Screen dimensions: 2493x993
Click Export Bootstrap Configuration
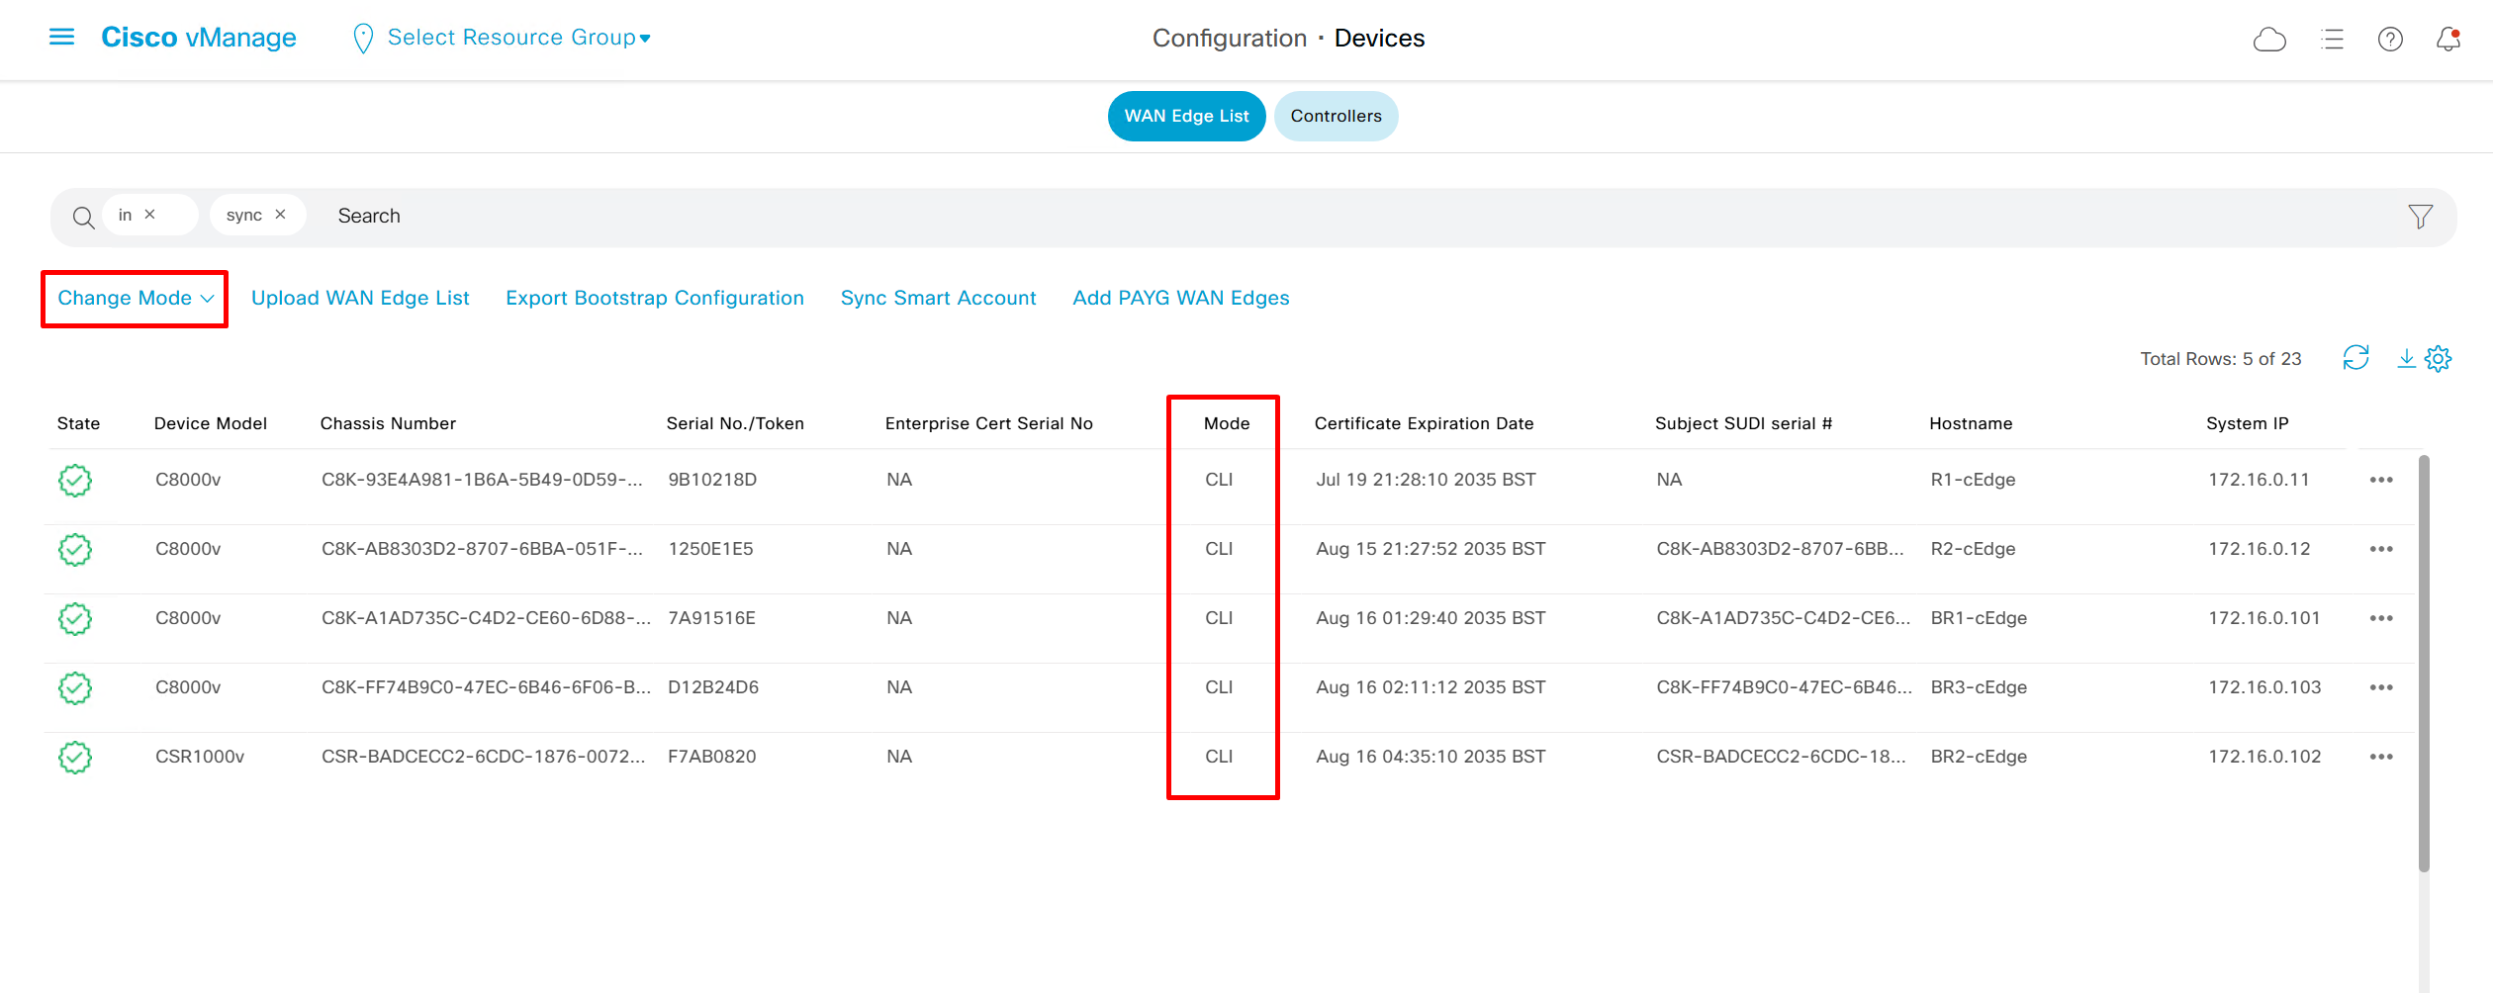click(654, 299)
